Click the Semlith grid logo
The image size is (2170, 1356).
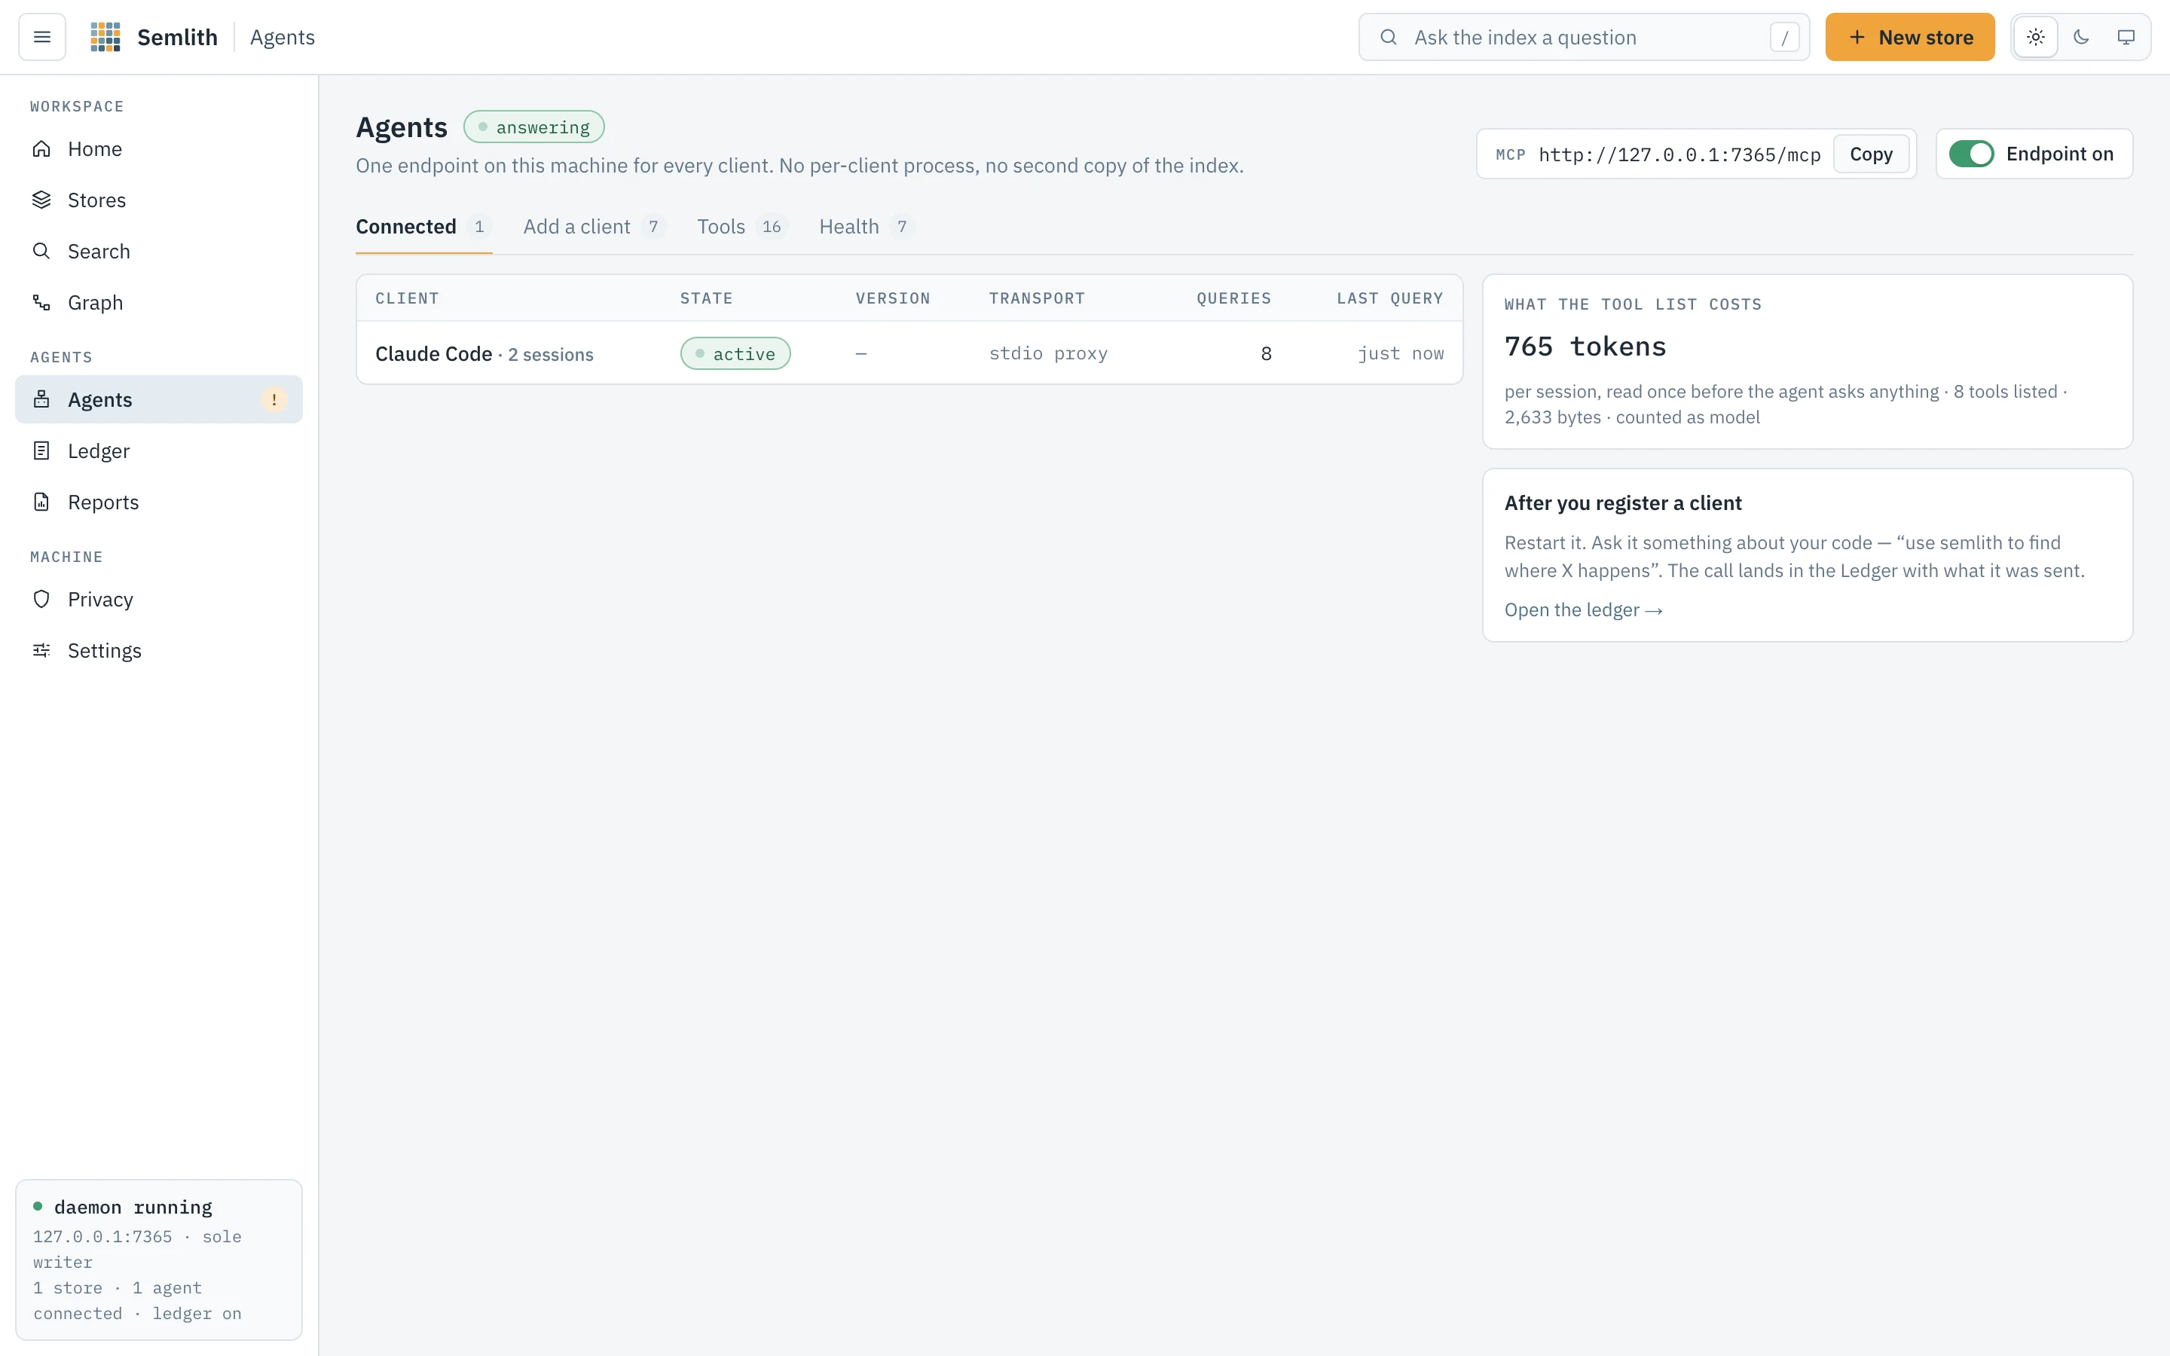click(105, 37)
